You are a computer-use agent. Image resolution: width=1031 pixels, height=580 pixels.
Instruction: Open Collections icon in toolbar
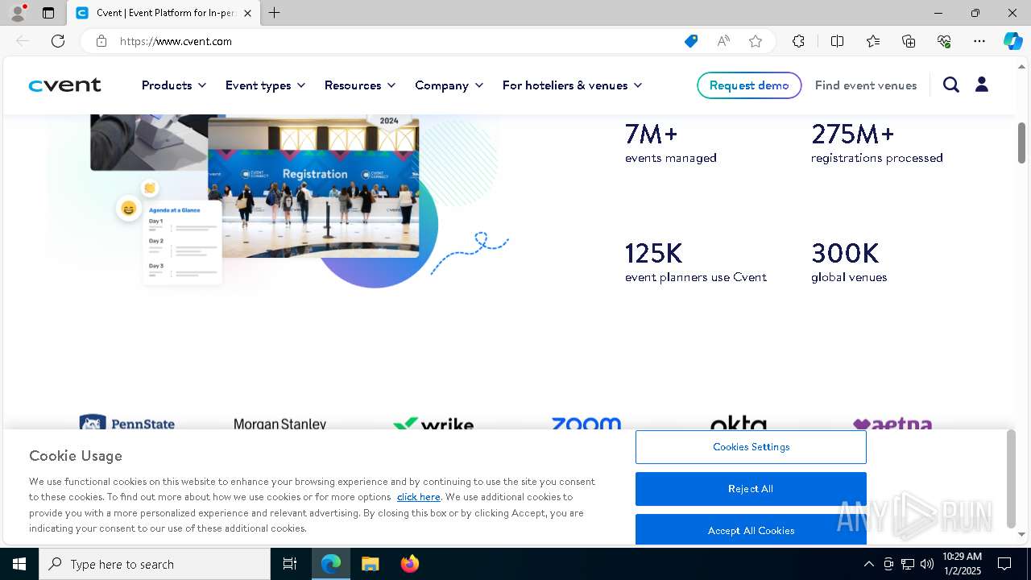point(909,41)
